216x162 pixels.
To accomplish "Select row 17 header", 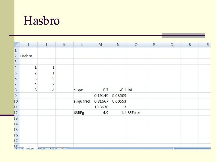I will pyautogui.click(x=17, y=141).
